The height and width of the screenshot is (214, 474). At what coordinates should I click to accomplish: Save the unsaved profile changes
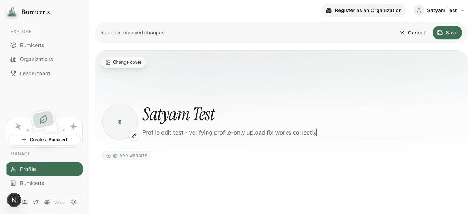(x=447, y=33)
